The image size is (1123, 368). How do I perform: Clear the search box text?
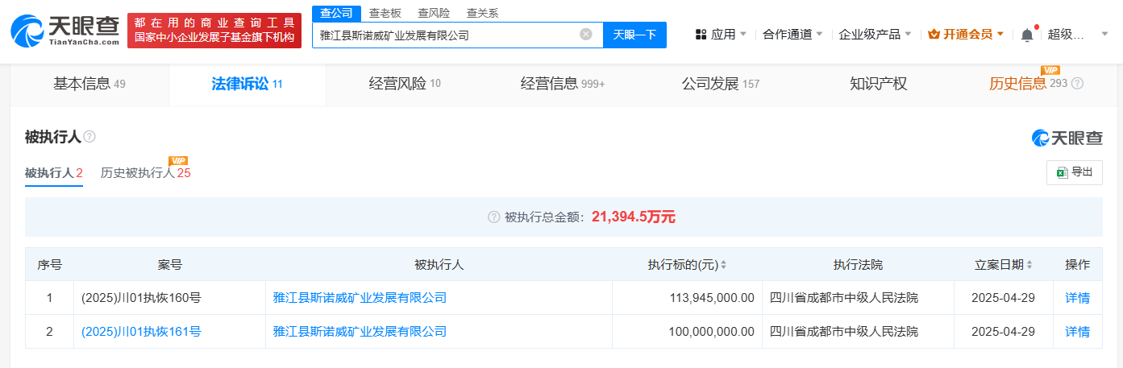coord(586,35)
